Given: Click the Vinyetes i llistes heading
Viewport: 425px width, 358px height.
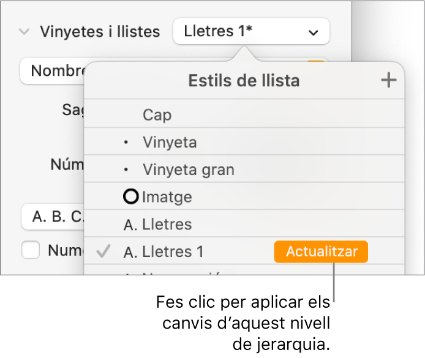Looking at the screenshot, I should coord(100,32).
